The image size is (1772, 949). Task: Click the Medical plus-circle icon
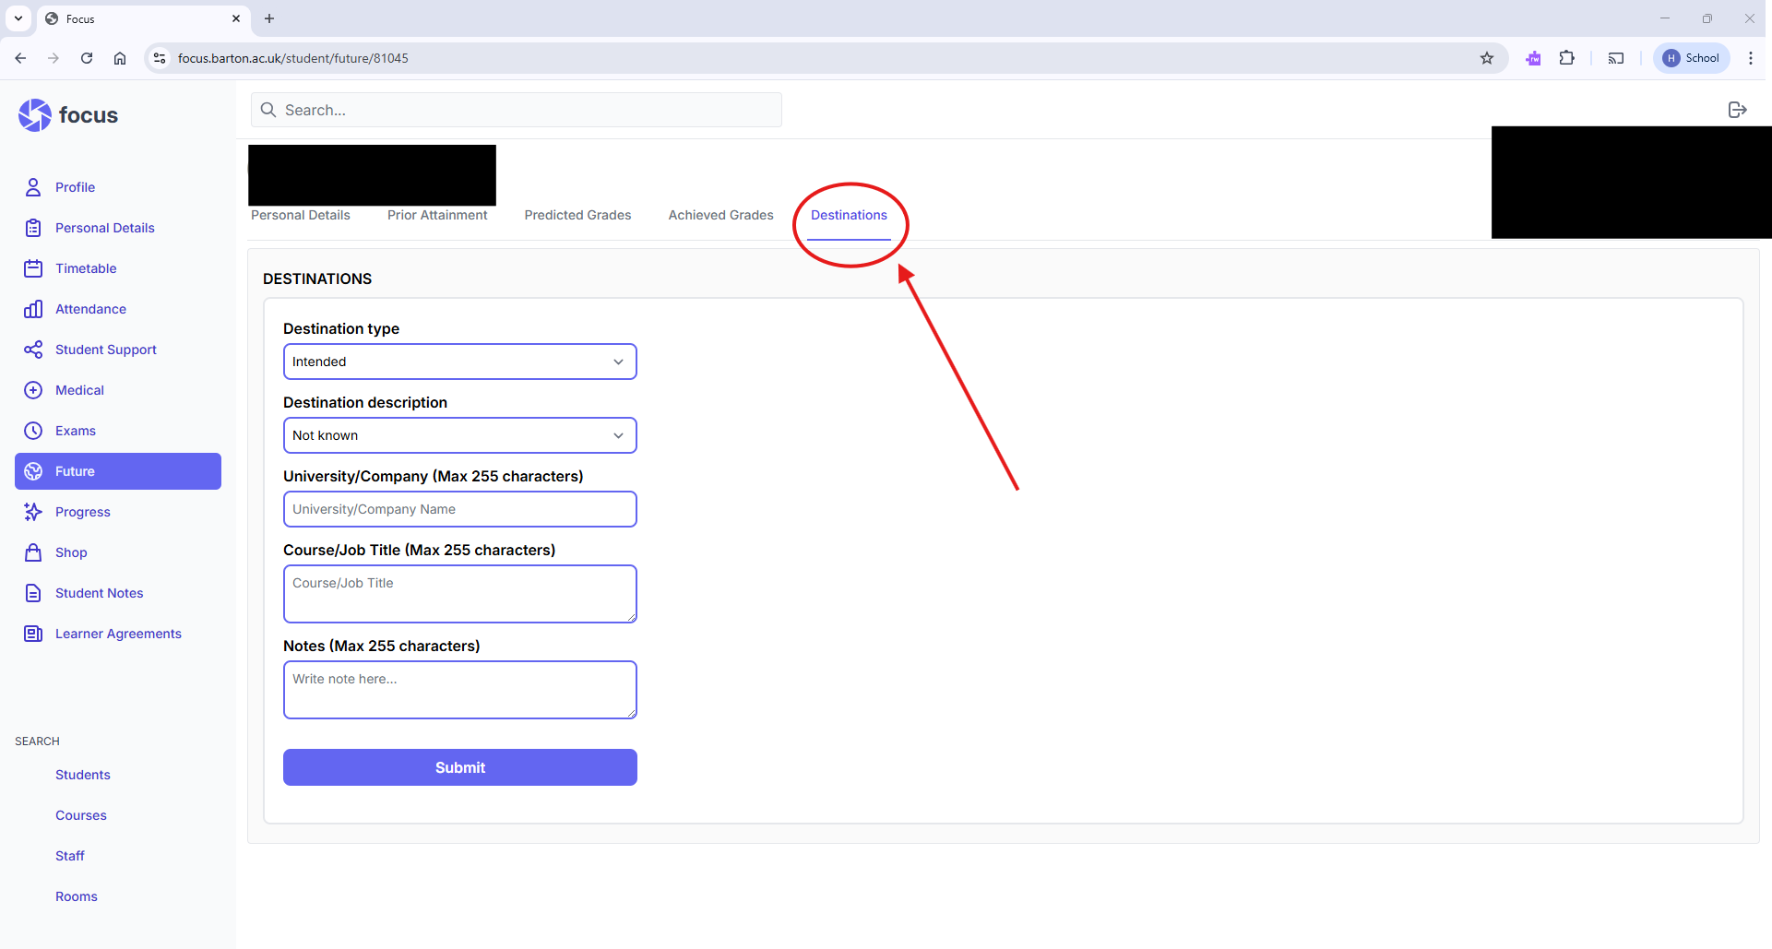click(33, 390)
